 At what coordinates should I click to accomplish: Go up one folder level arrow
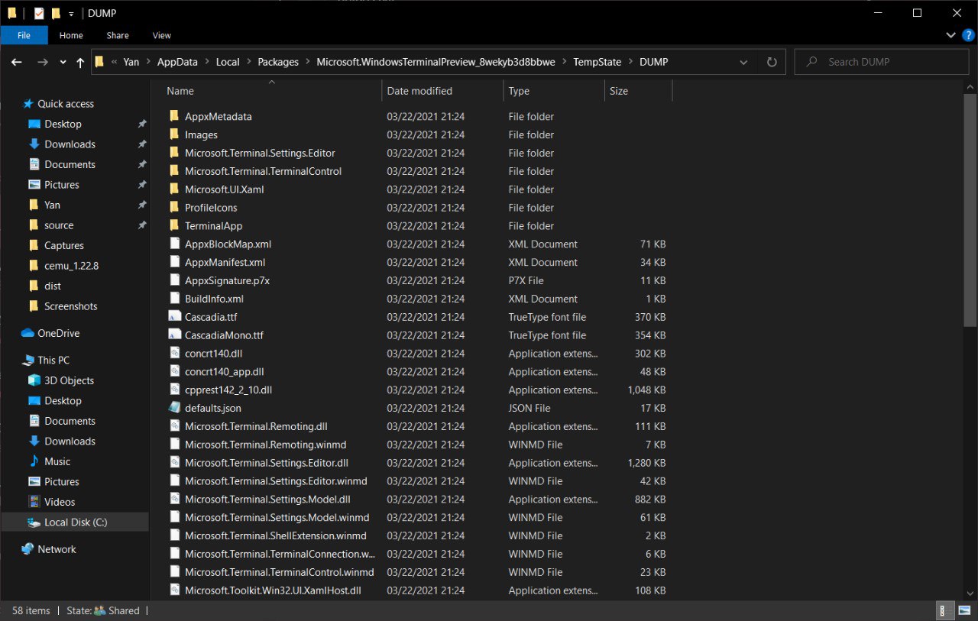pyautogui.click(x=80, y=63)
